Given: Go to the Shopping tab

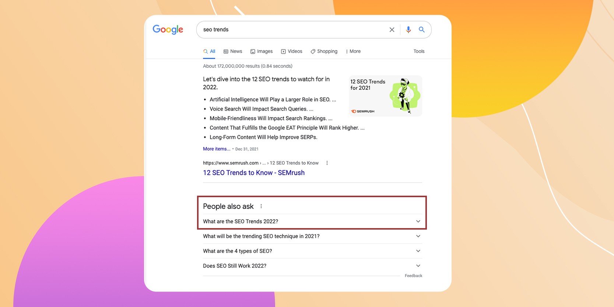Looking at the screenshot, I should pyautogui.click(x=324, y=52).
